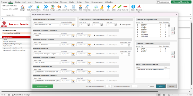The height and width of the screenshot is (96, 193).
Task: Switch to Página Inicial tab
Action: (20, 2)
